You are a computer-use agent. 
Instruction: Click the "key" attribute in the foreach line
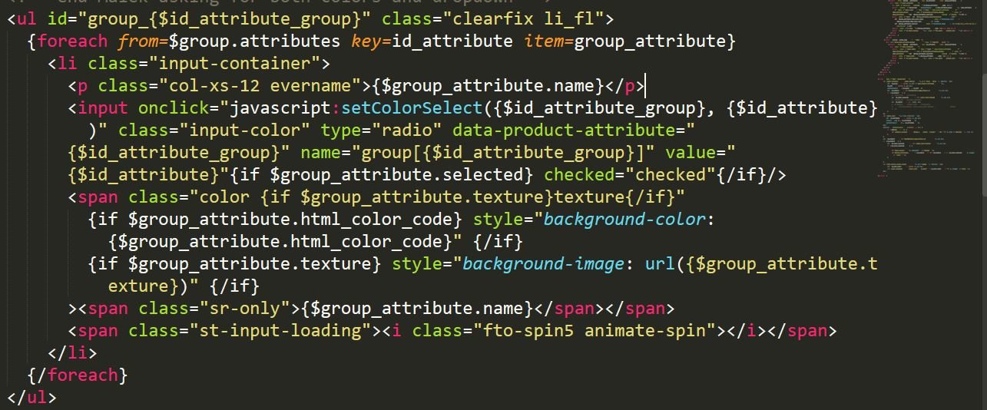tap(367, 40)
